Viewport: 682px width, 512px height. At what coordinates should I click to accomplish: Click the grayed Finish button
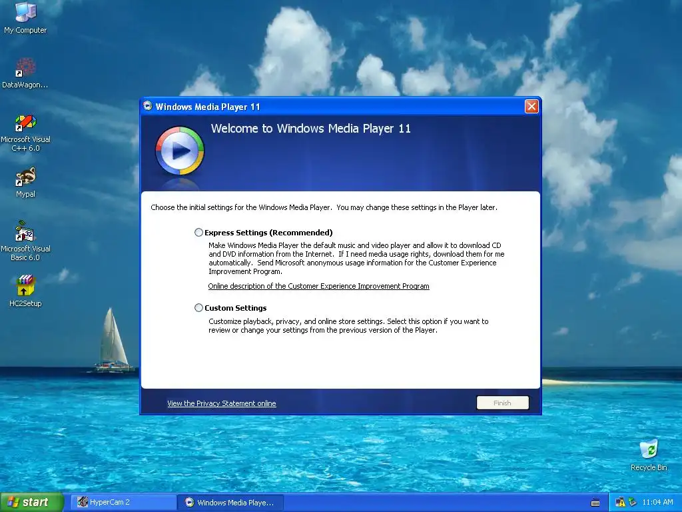[x=502, y=403]
